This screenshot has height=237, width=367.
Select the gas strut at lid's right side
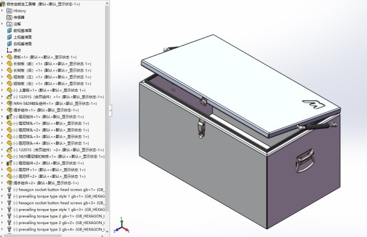[x=317, y=126]
